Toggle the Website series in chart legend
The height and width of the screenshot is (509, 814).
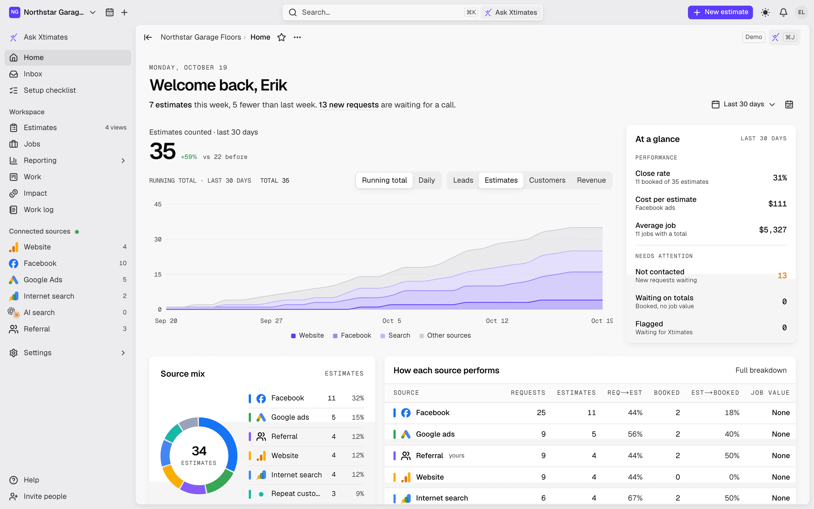coord(307,335)
